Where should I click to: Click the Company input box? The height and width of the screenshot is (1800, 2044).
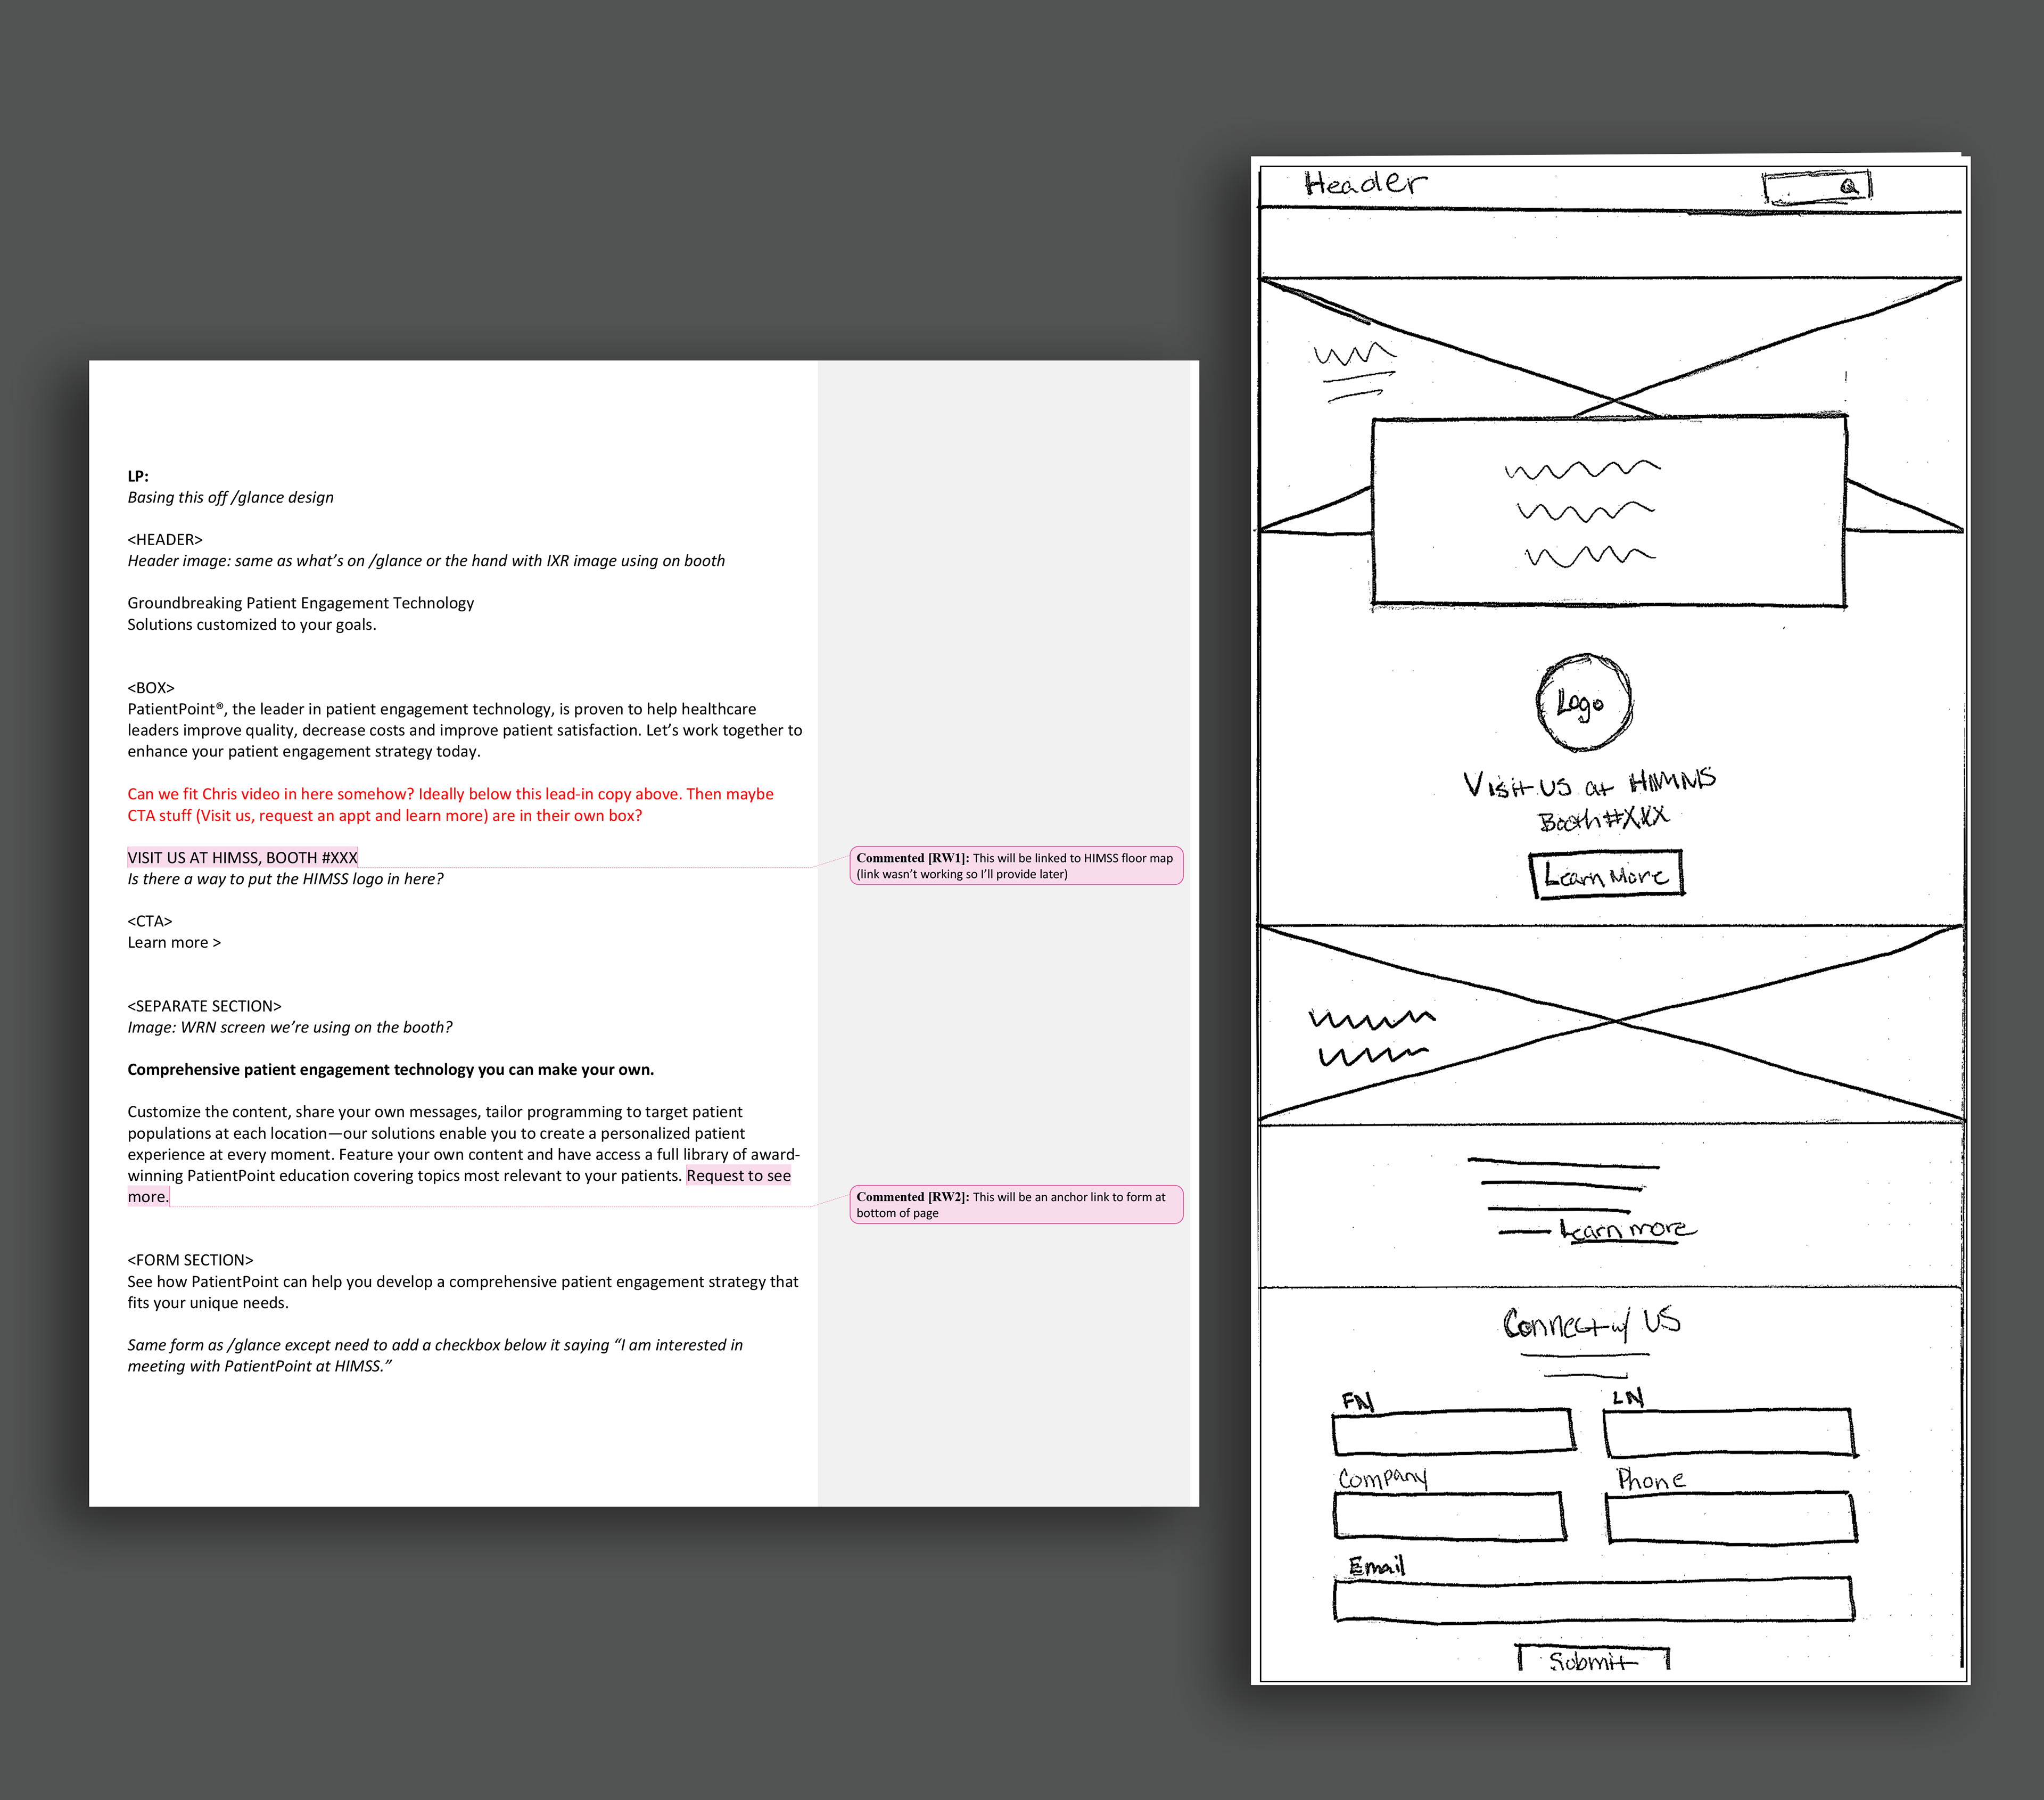click(1449, 1515)
